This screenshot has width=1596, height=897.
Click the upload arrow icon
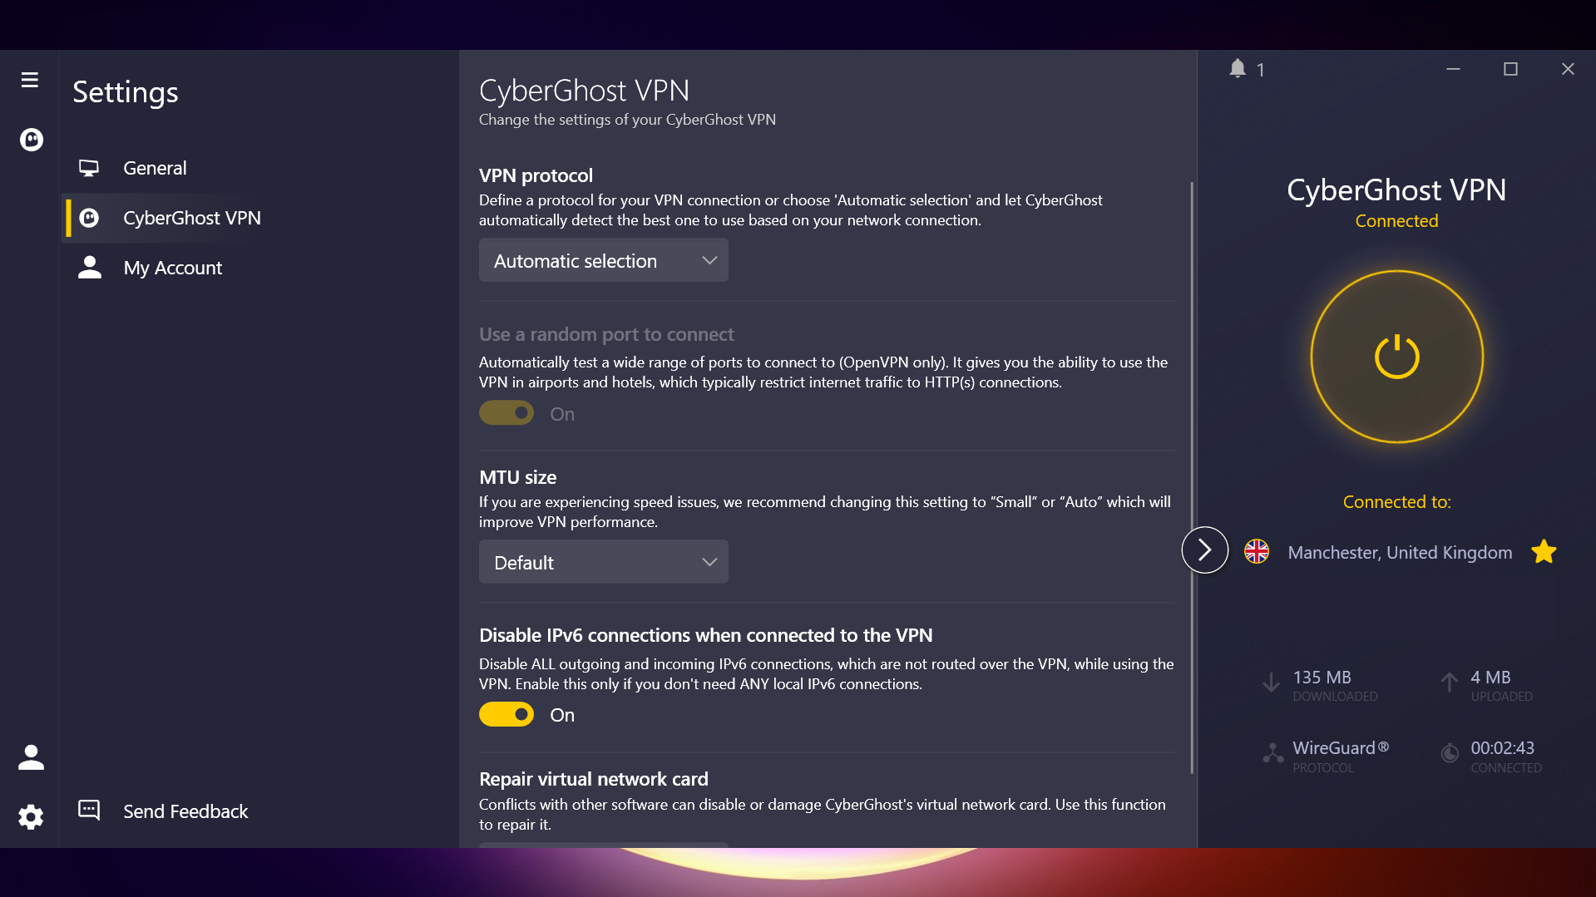pyautogui.click(x=1449, y=683)
